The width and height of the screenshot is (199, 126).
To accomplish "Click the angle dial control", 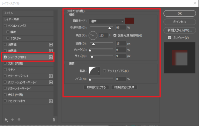I will [x=93, y=36].
